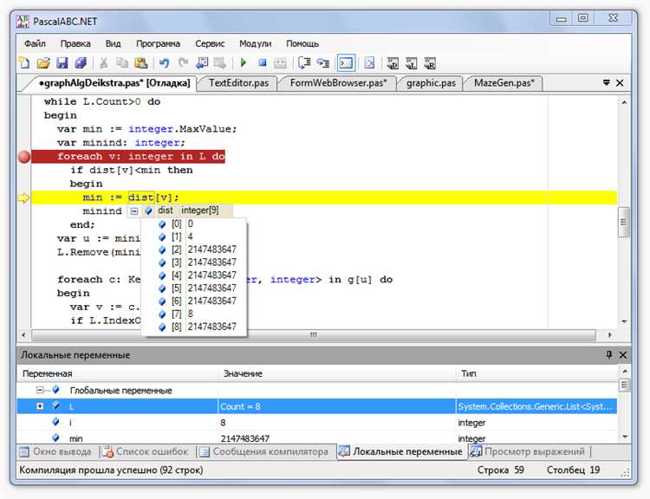
Task: Click the New file toolbar icon
Action: click(x=25, y=62)
